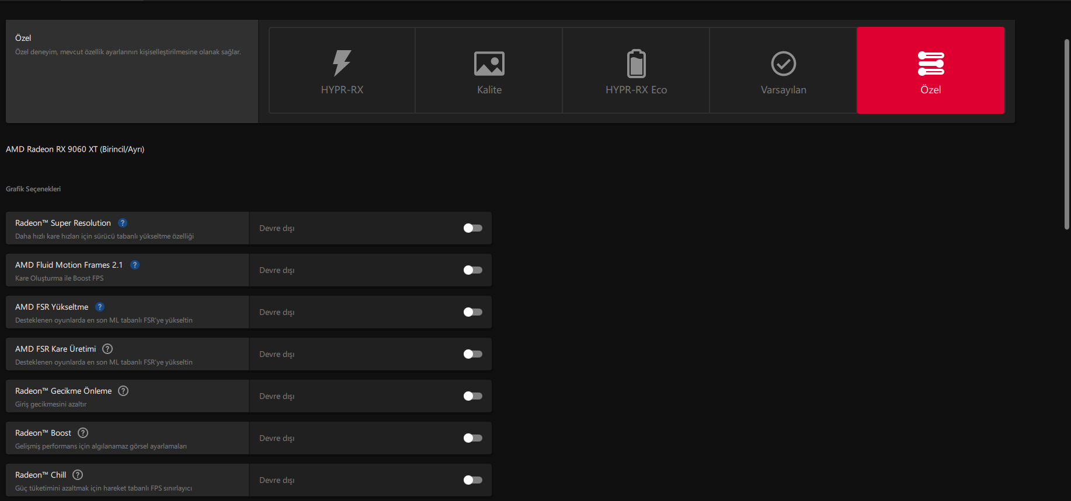Enable Radeon Super Resolution toggle
Image resolution: width=1071 pixels, height=501 pixels.
tap(473, 228)
